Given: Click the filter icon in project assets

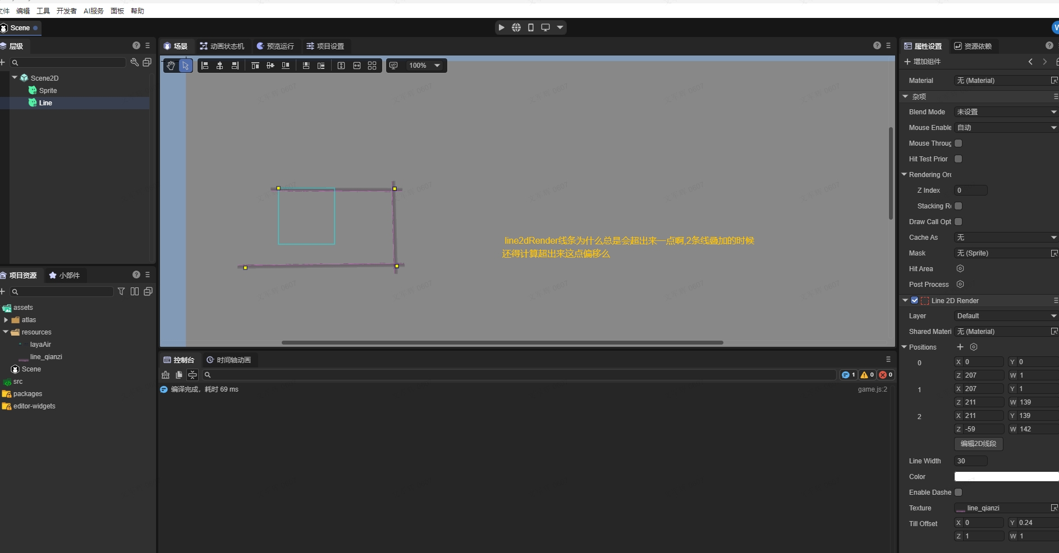Looking at the screenshot, I should coord(121,291).
